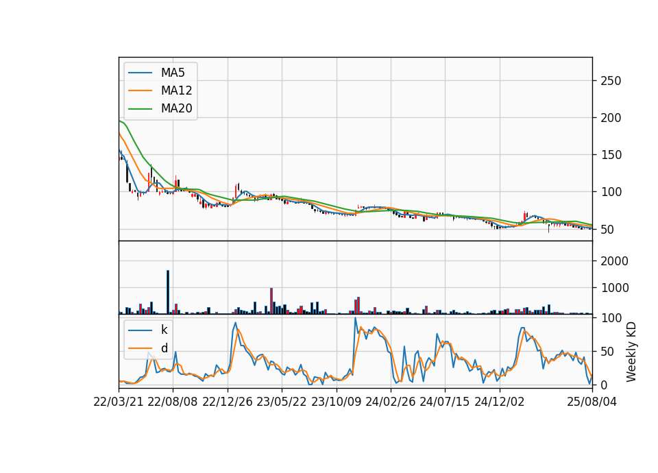Click the 23/10/09 date axis label
This screenshot has height=473, width=658.
pyautogui.click(x=336, y=402)
